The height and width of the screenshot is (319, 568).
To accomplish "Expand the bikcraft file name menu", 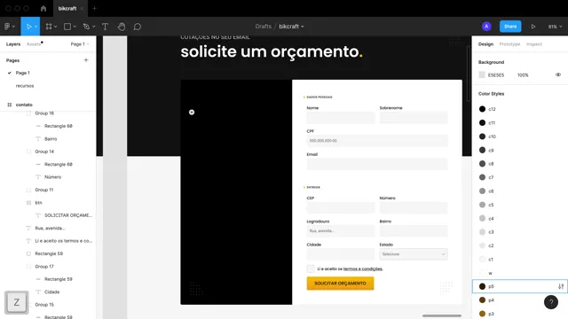I will coord(291,27).
